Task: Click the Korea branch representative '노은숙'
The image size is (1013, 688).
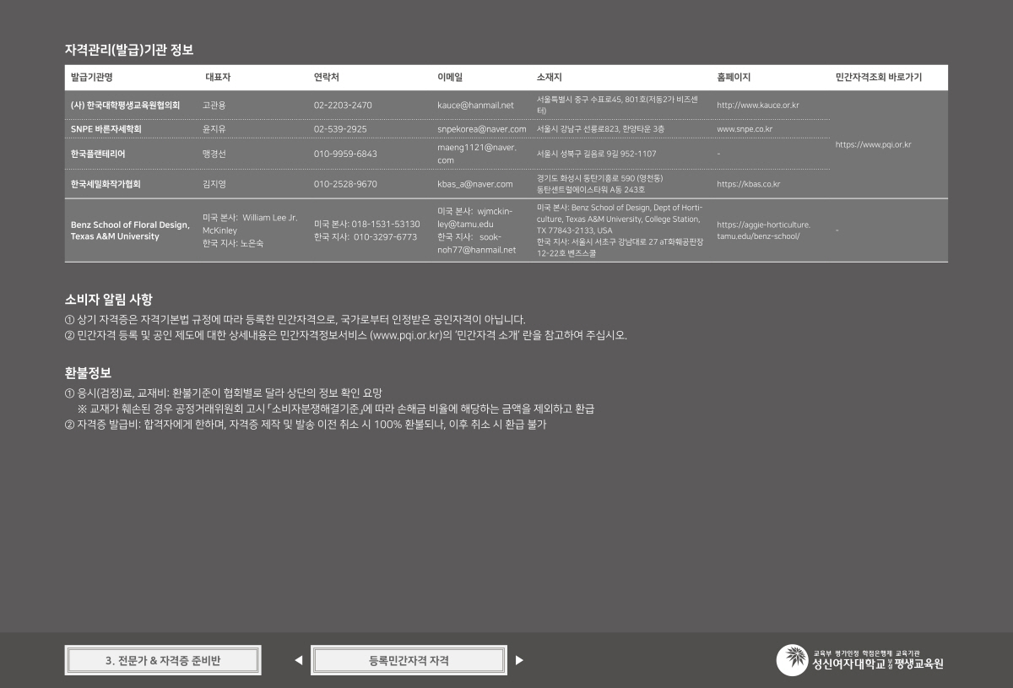Action: tap(252, 243)
